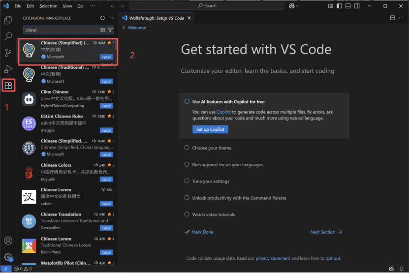409x273 pixels.
Task: Clear extensions search results icon
Action: 103,30
